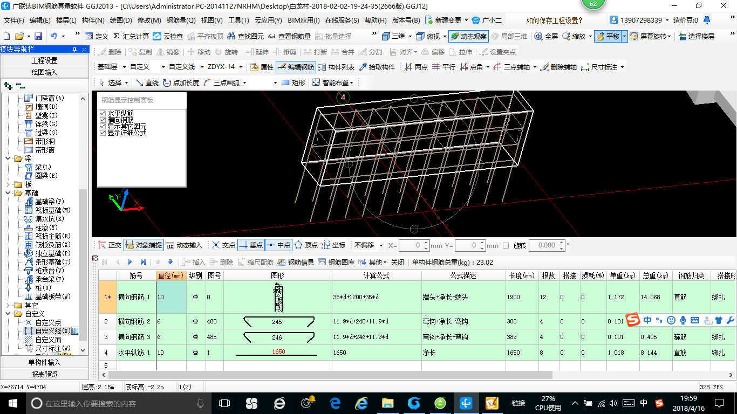The width and height of the screenshot is (737, 414).
Task: Click 新建变更 button
Action: 445,20
